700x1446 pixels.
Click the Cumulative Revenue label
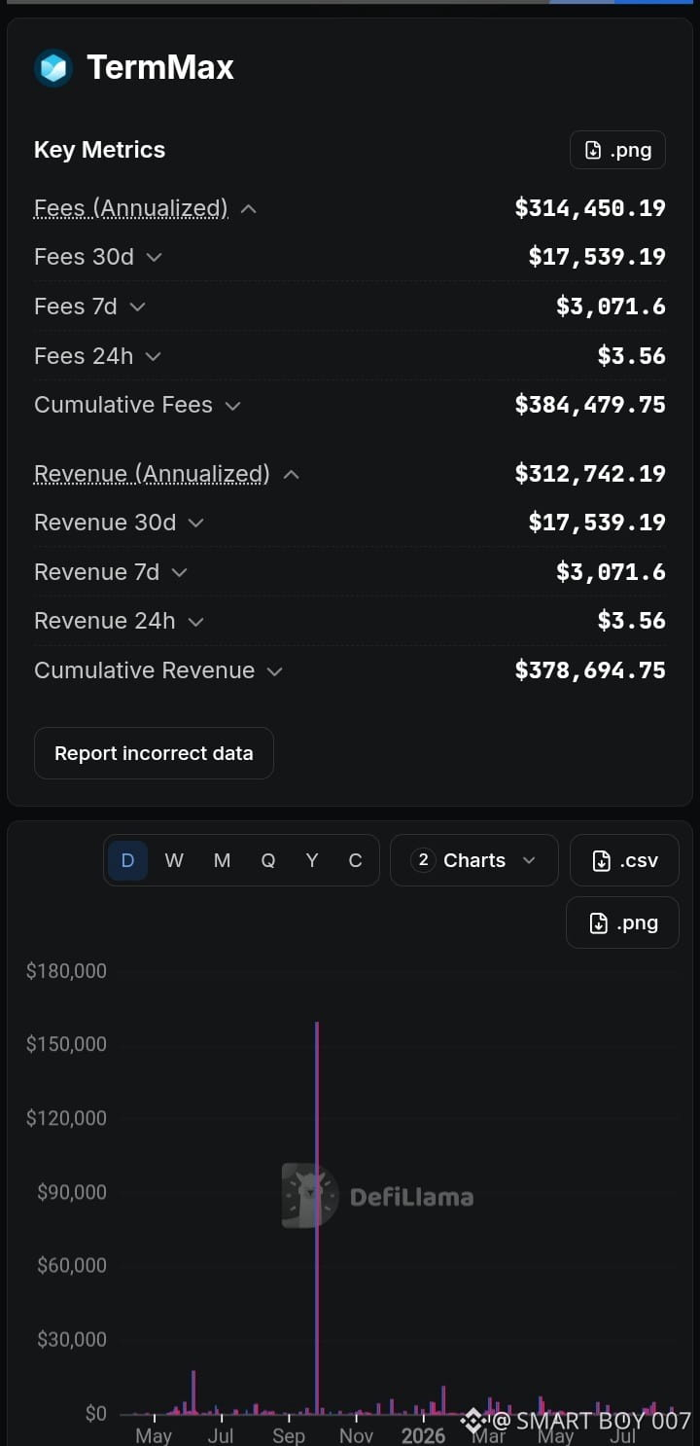coord(144,670)
